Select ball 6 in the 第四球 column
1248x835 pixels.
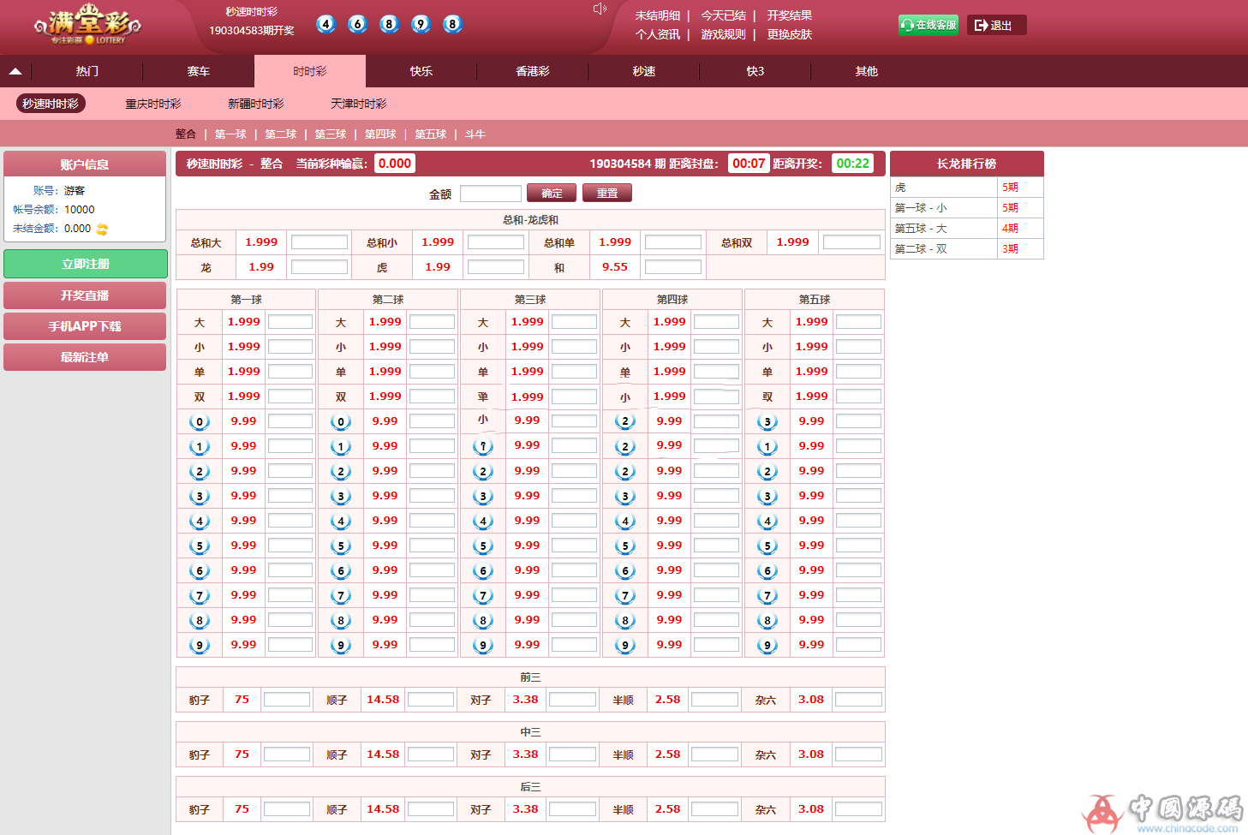625,570
